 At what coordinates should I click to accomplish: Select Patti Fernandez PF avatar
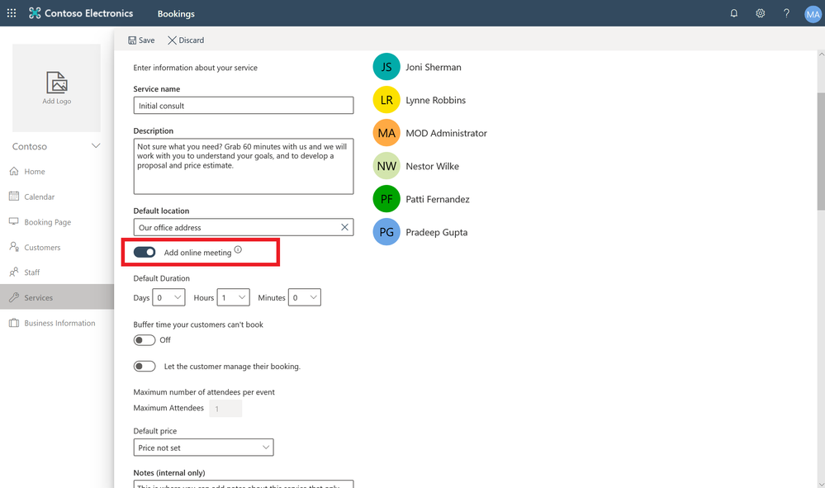point(386,199)
